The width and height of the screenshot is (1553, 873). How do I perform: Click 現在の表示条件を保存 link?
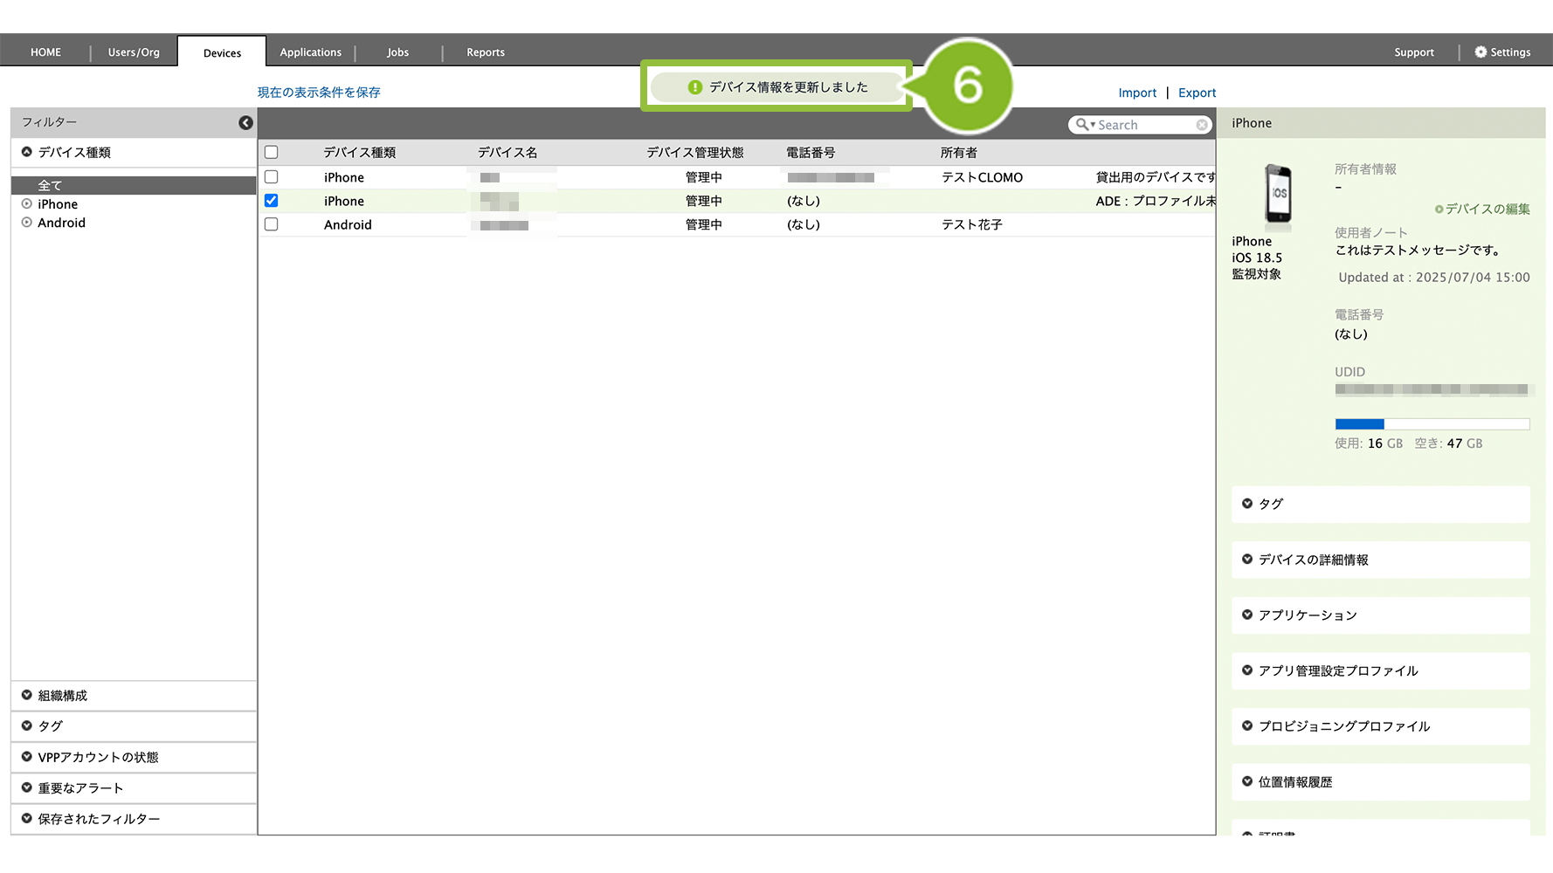319,93
